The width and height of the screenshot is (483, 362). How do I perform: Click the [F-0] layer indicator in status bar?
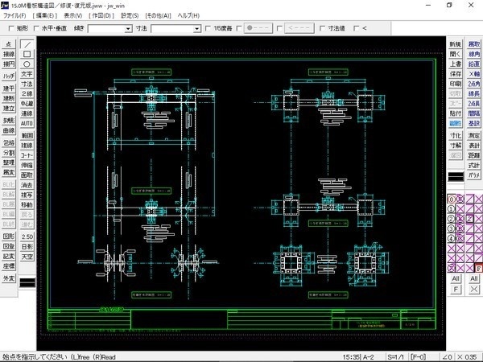(x=419, y=357)
